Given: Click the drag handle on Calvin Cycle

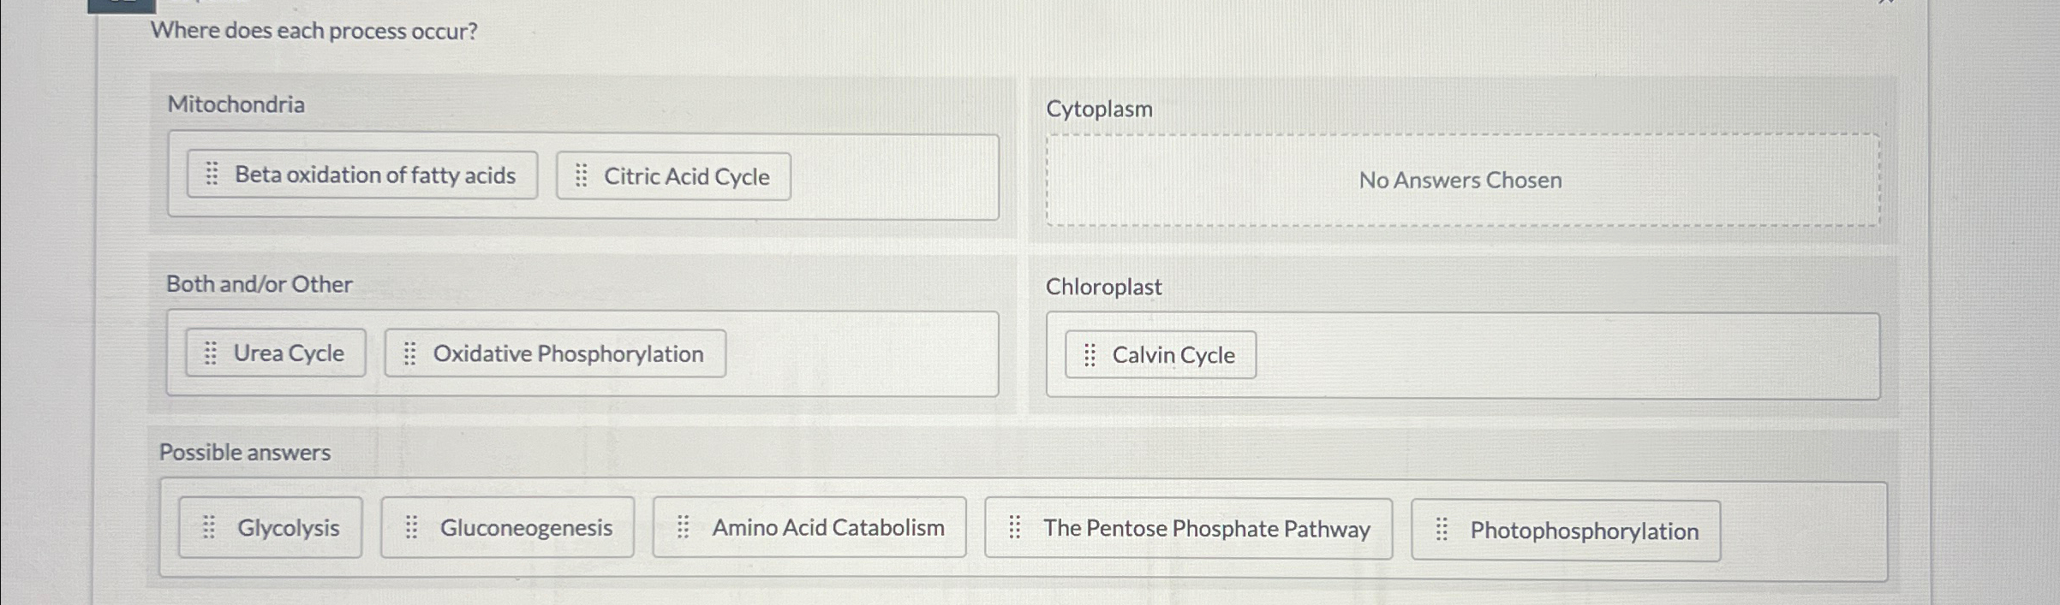Looking at the screenshot, I should (x=1090, y=354).
